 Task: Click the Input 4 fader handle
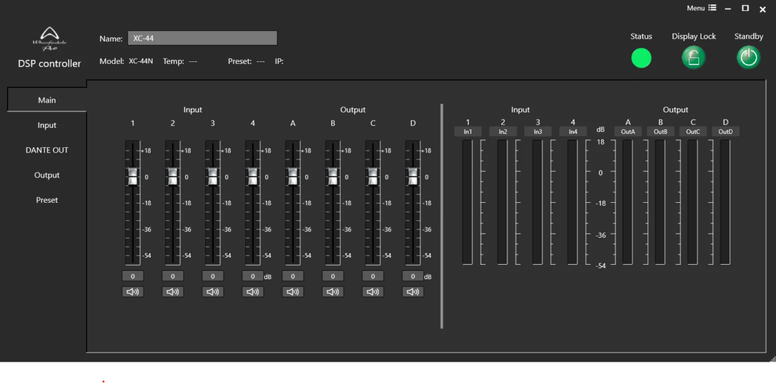253,176
